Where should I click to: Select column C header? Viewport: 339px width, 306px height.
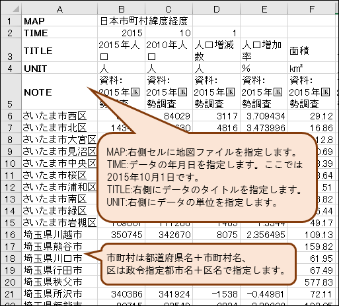tap(169, 9)
